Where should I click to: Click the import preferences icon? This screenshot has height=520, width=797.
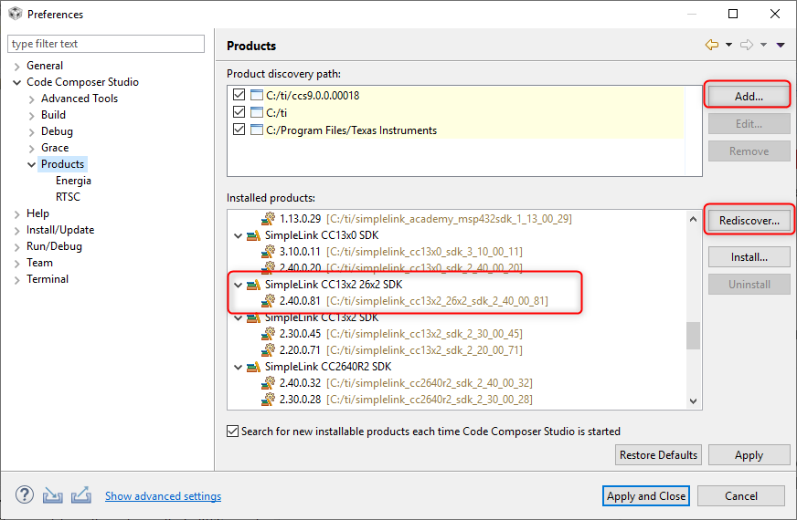click(53, 495)
